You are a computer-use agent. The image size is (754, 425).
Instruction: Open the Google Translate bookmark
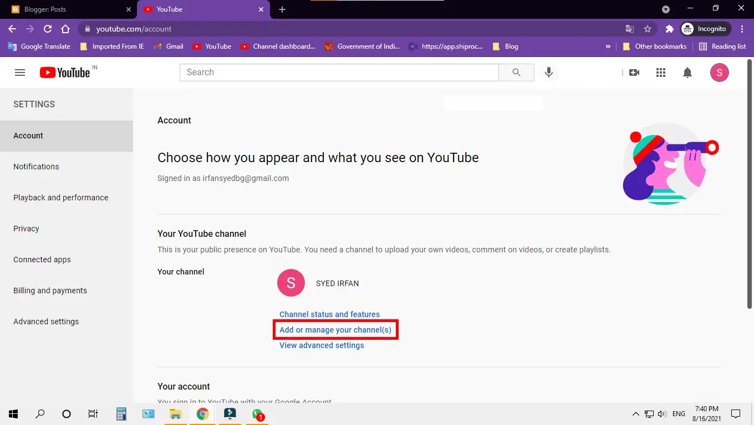(x=39, y=46)
